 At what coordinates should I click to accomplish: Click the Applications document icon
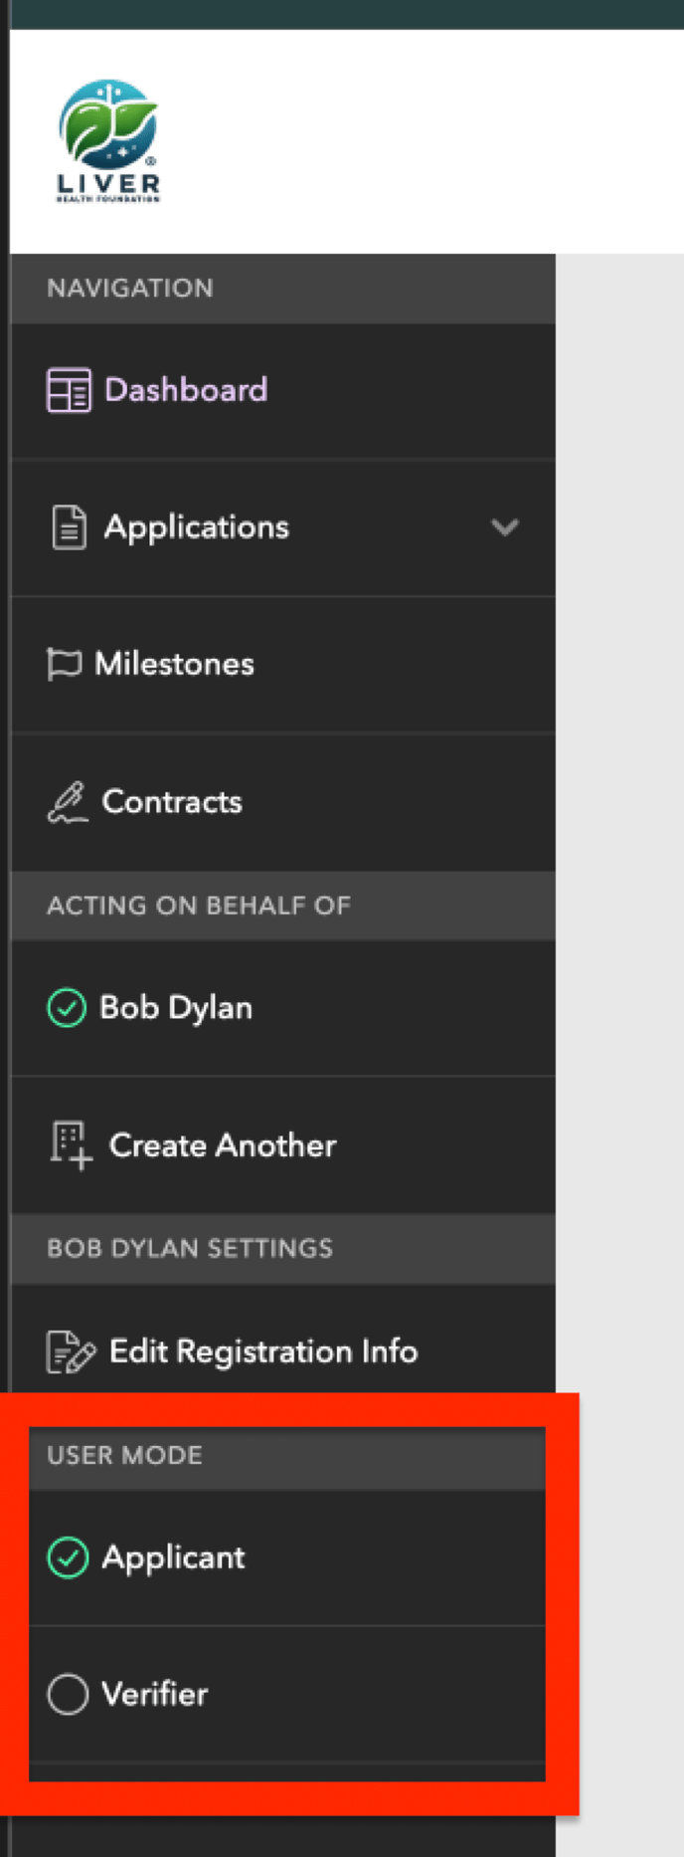[x=69, y=527]
